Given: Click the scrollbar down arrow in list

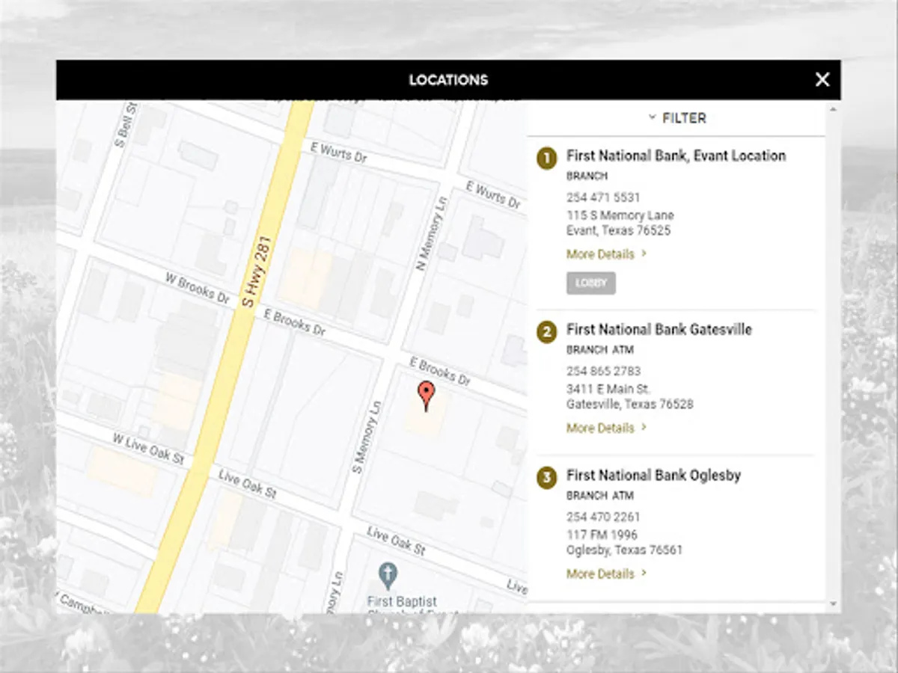Looking at the screenshot, I should click(x=833, y=604).
